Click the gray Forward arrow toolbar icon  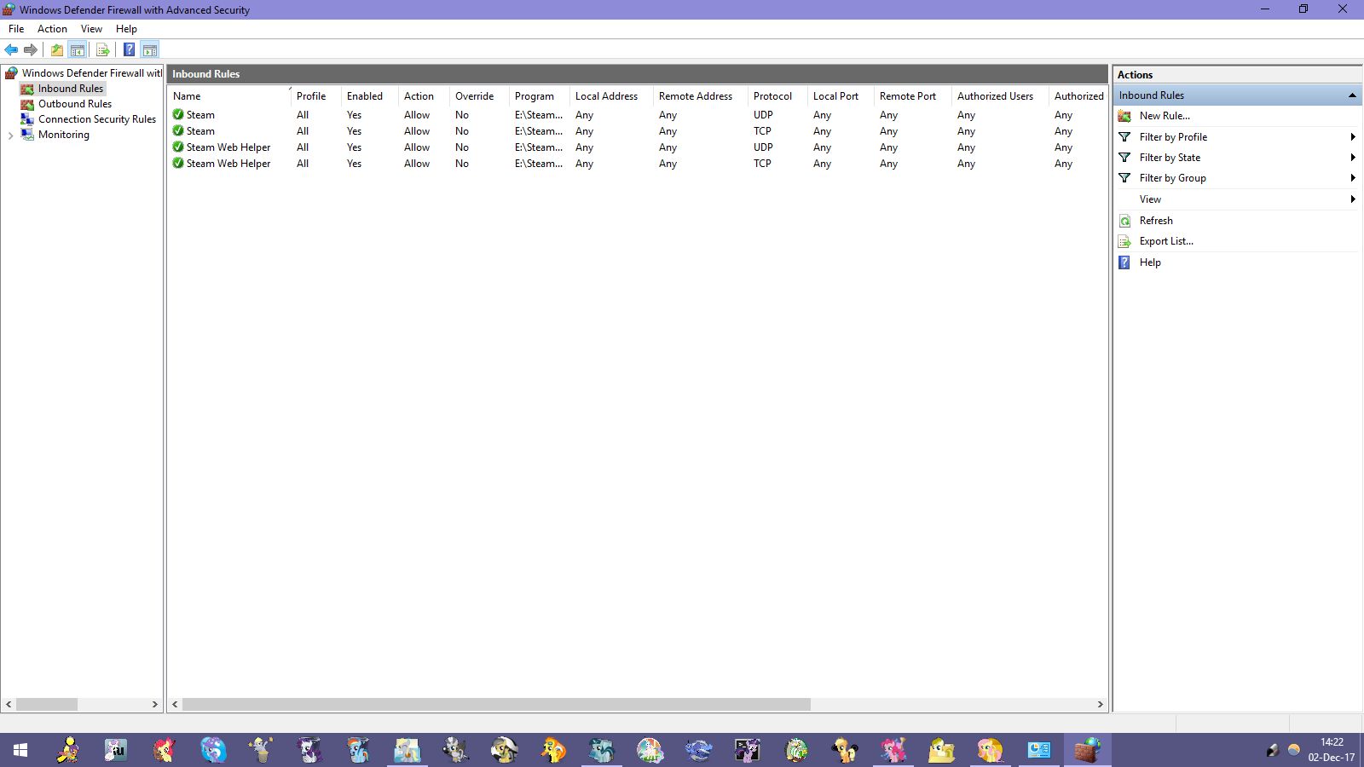click(x=31, y=49)
